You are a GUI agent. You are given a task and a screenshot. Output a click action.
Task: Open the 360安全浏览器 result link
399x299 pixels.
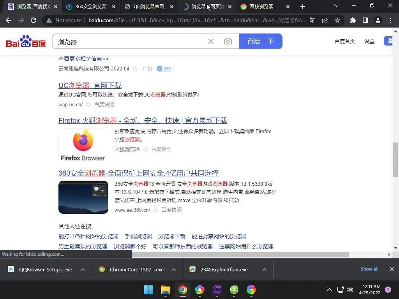138,173
